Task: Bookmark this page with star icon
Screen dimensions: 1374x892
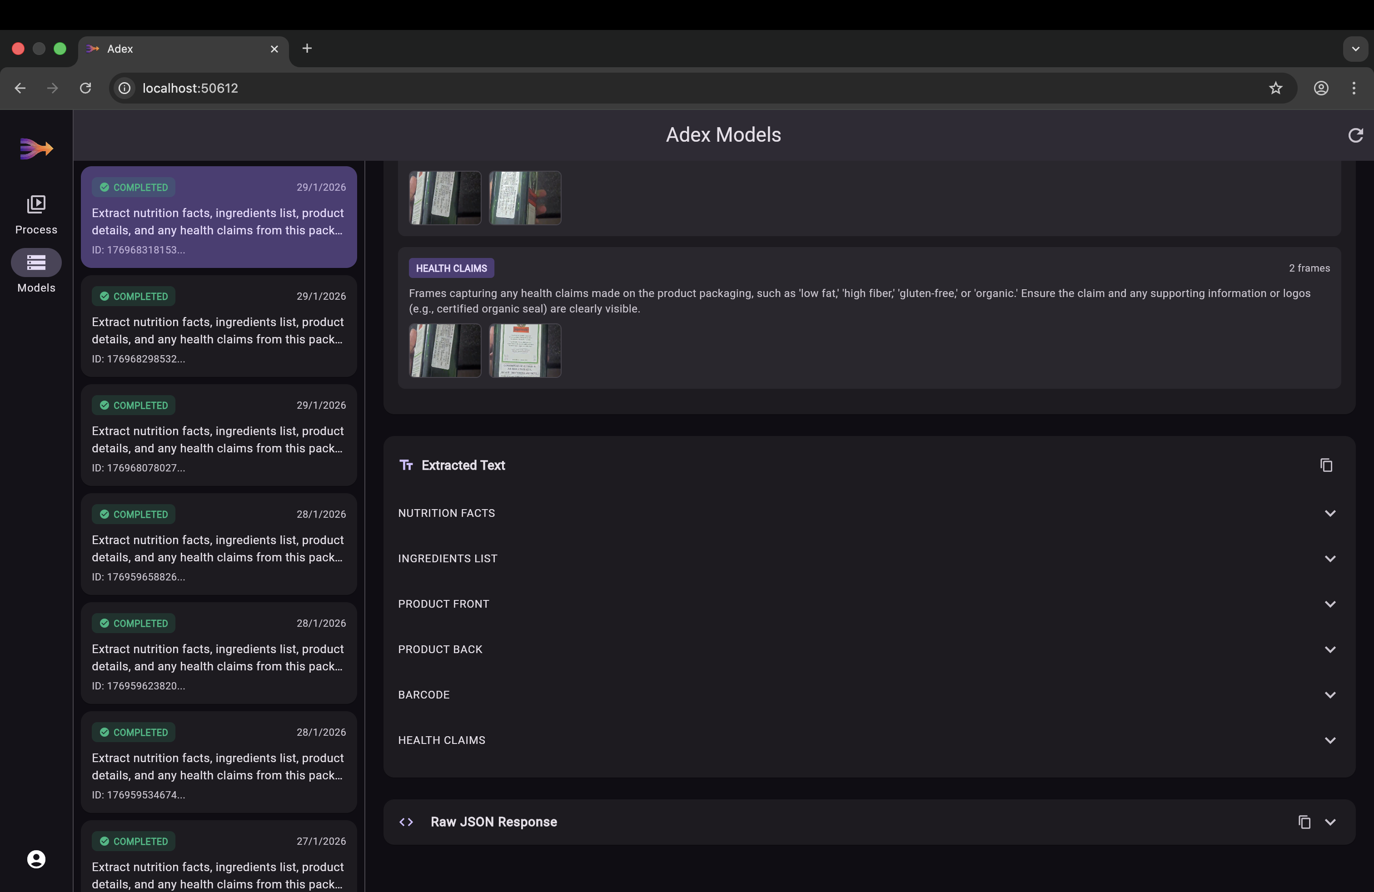Action: [1275, 88]
